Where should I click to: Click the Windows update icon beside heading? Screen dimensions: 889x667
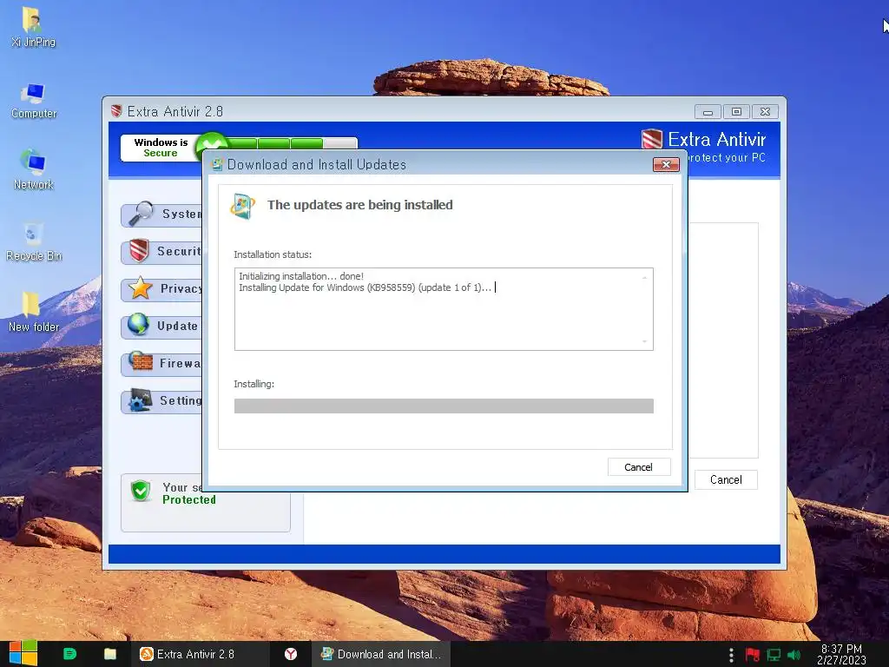(x=242, y=205)
